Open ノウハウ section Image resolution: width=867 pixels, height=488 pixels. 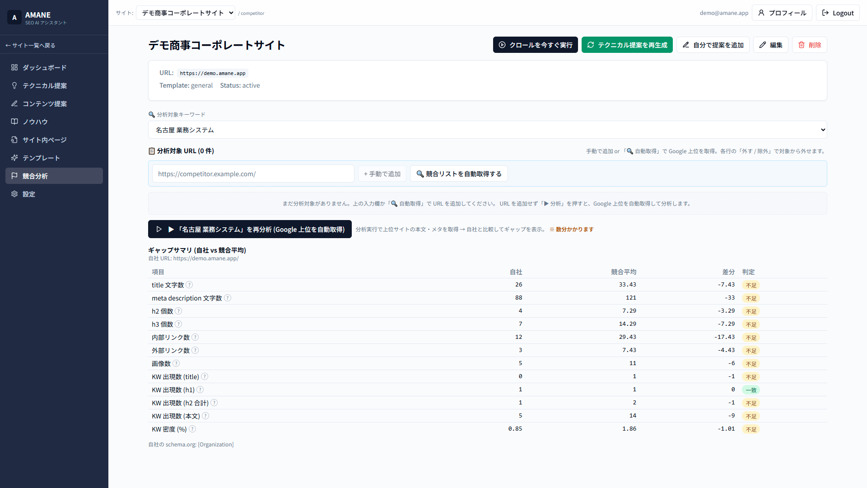[54, 122]
